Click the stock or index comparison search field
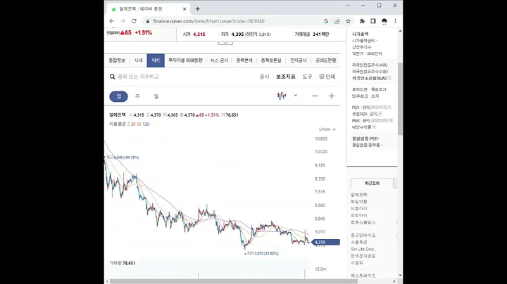This screenshot has width=507, height=284. pyautogui.click(x=139, y=77)
